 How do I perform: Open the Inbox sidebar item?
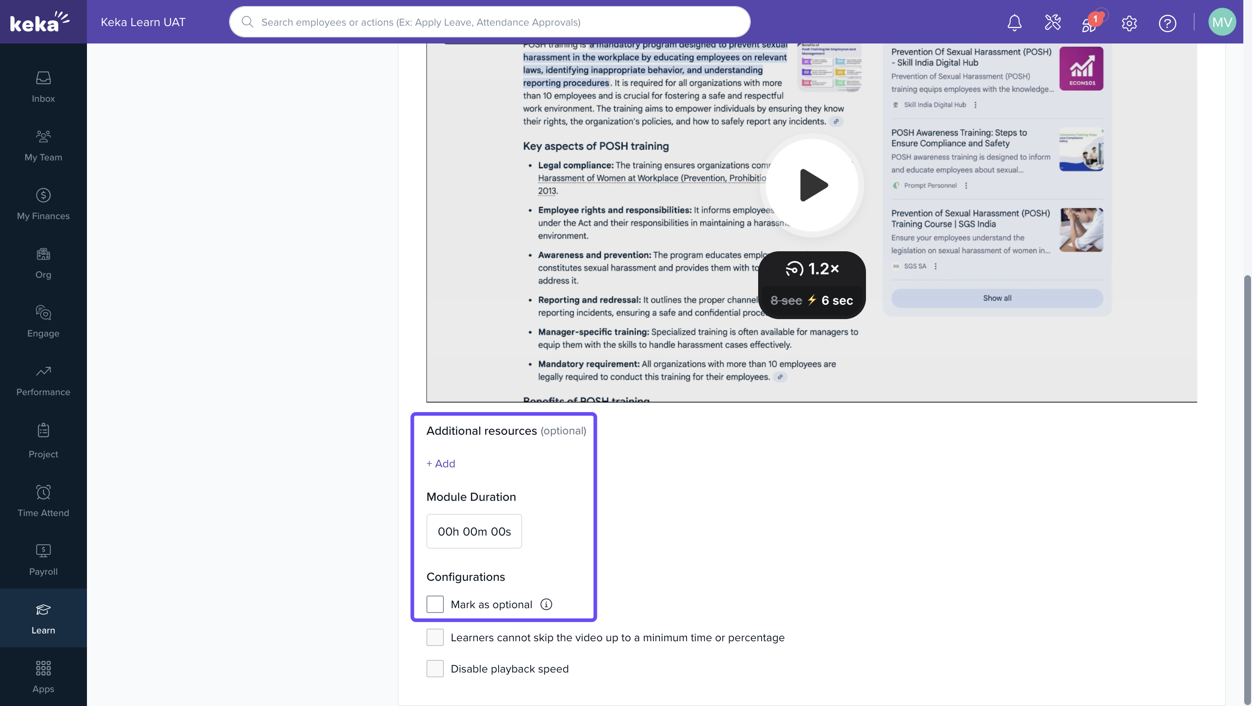43,87
